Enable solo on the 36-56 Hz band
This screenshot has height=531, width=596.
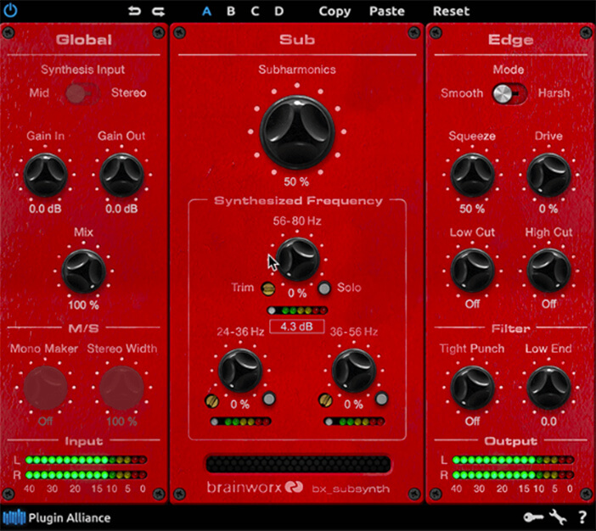tap(382, 399)
